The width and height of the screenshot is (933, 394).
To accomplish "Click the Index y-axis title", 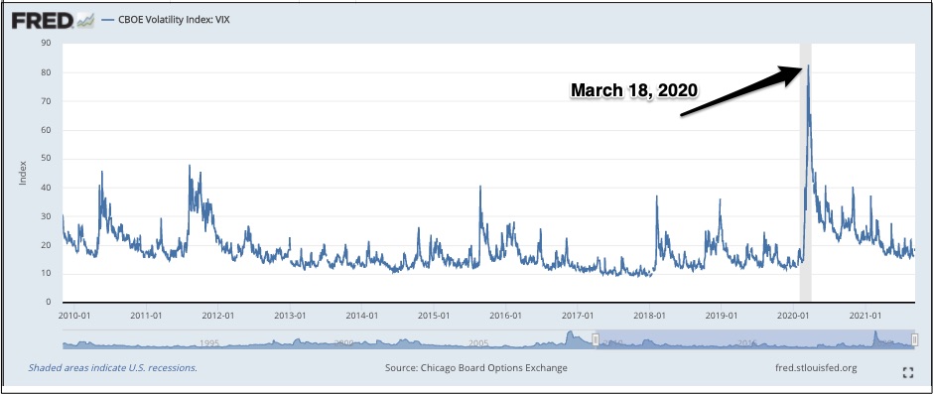I will [23, 173].
